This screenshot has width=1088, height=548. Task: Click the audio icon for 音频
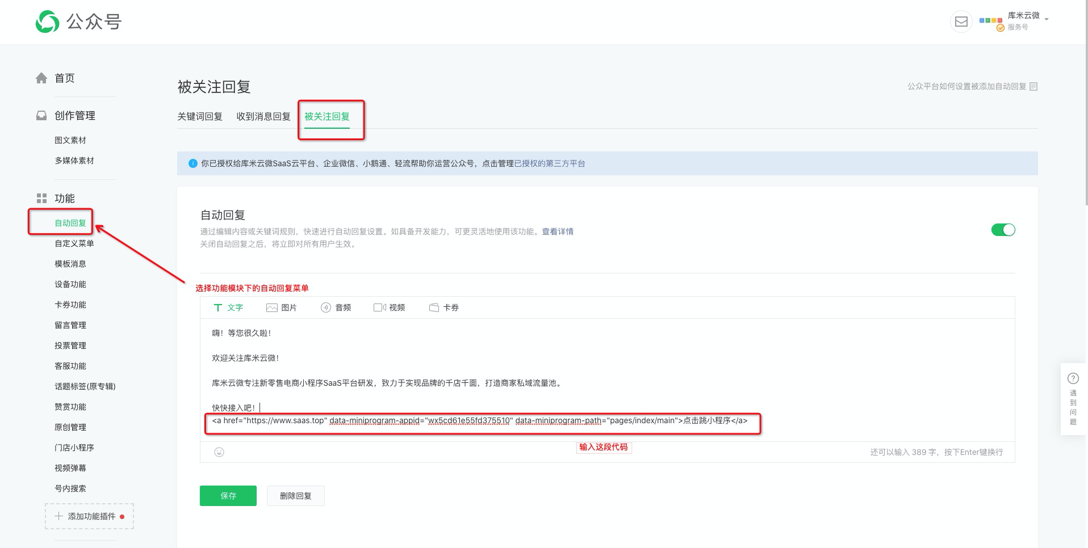click(326, 307)
